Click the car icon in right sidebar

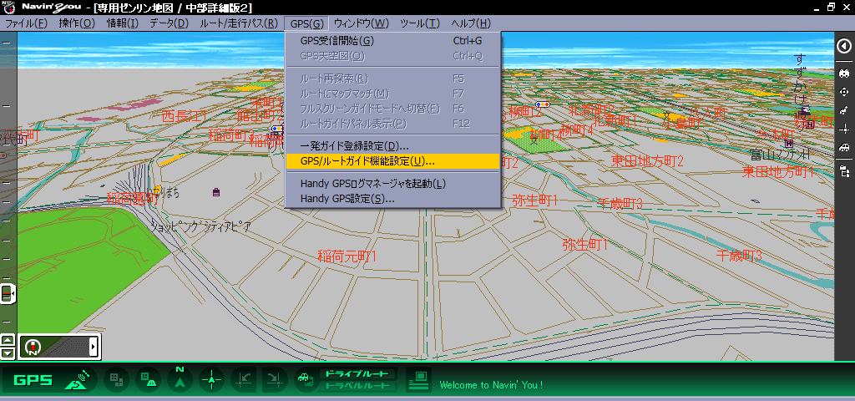[x=844, y=147]
